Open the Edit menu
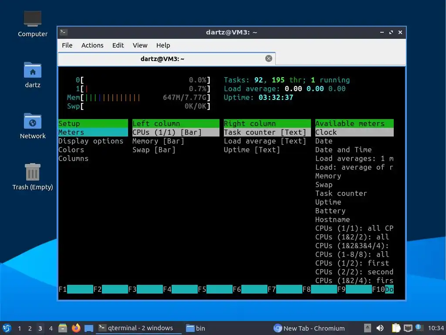 (118, 45)
